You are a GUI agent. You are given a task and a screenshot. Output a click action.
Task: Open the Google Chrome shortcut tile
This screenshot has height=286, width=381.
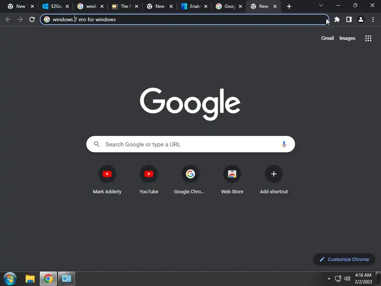click(x=190, y=179)
